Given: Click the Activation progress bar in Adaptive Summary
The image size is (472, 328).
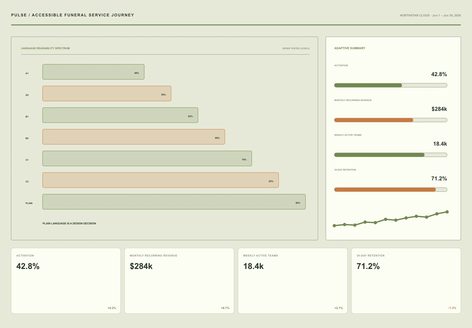Looking at the screenshot, I should point(391,85).
